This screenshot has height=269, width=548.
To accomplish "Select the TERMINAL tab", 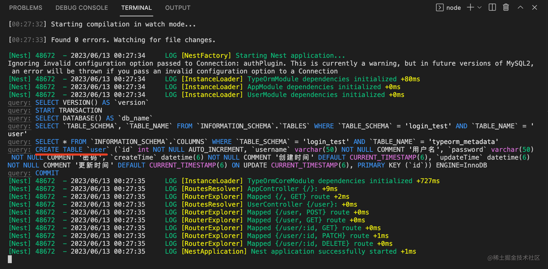I will click(x=137, y=8).
